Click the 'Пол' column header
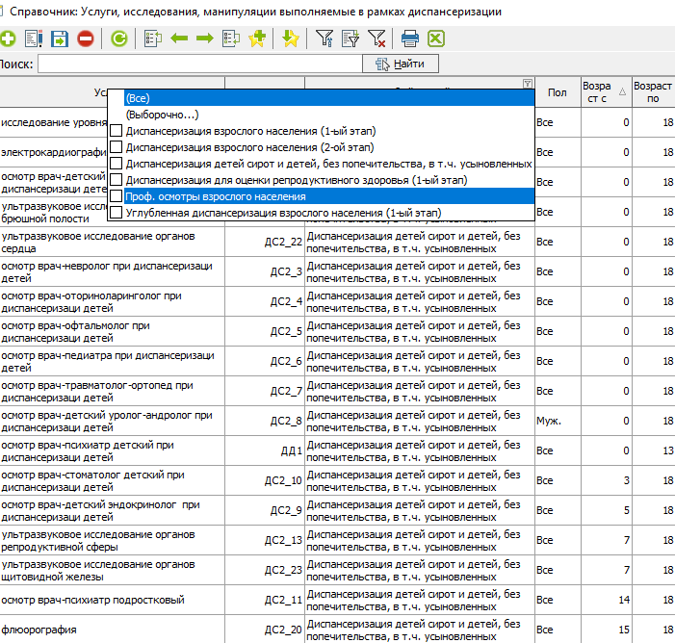Image resolution: width=675 pixels, height=643 pixels. pyautogui.click(x=557, y=92)
